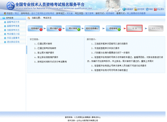
Task: Click red prohibited icon on 信息维护 step
Action: coord(41,30)
